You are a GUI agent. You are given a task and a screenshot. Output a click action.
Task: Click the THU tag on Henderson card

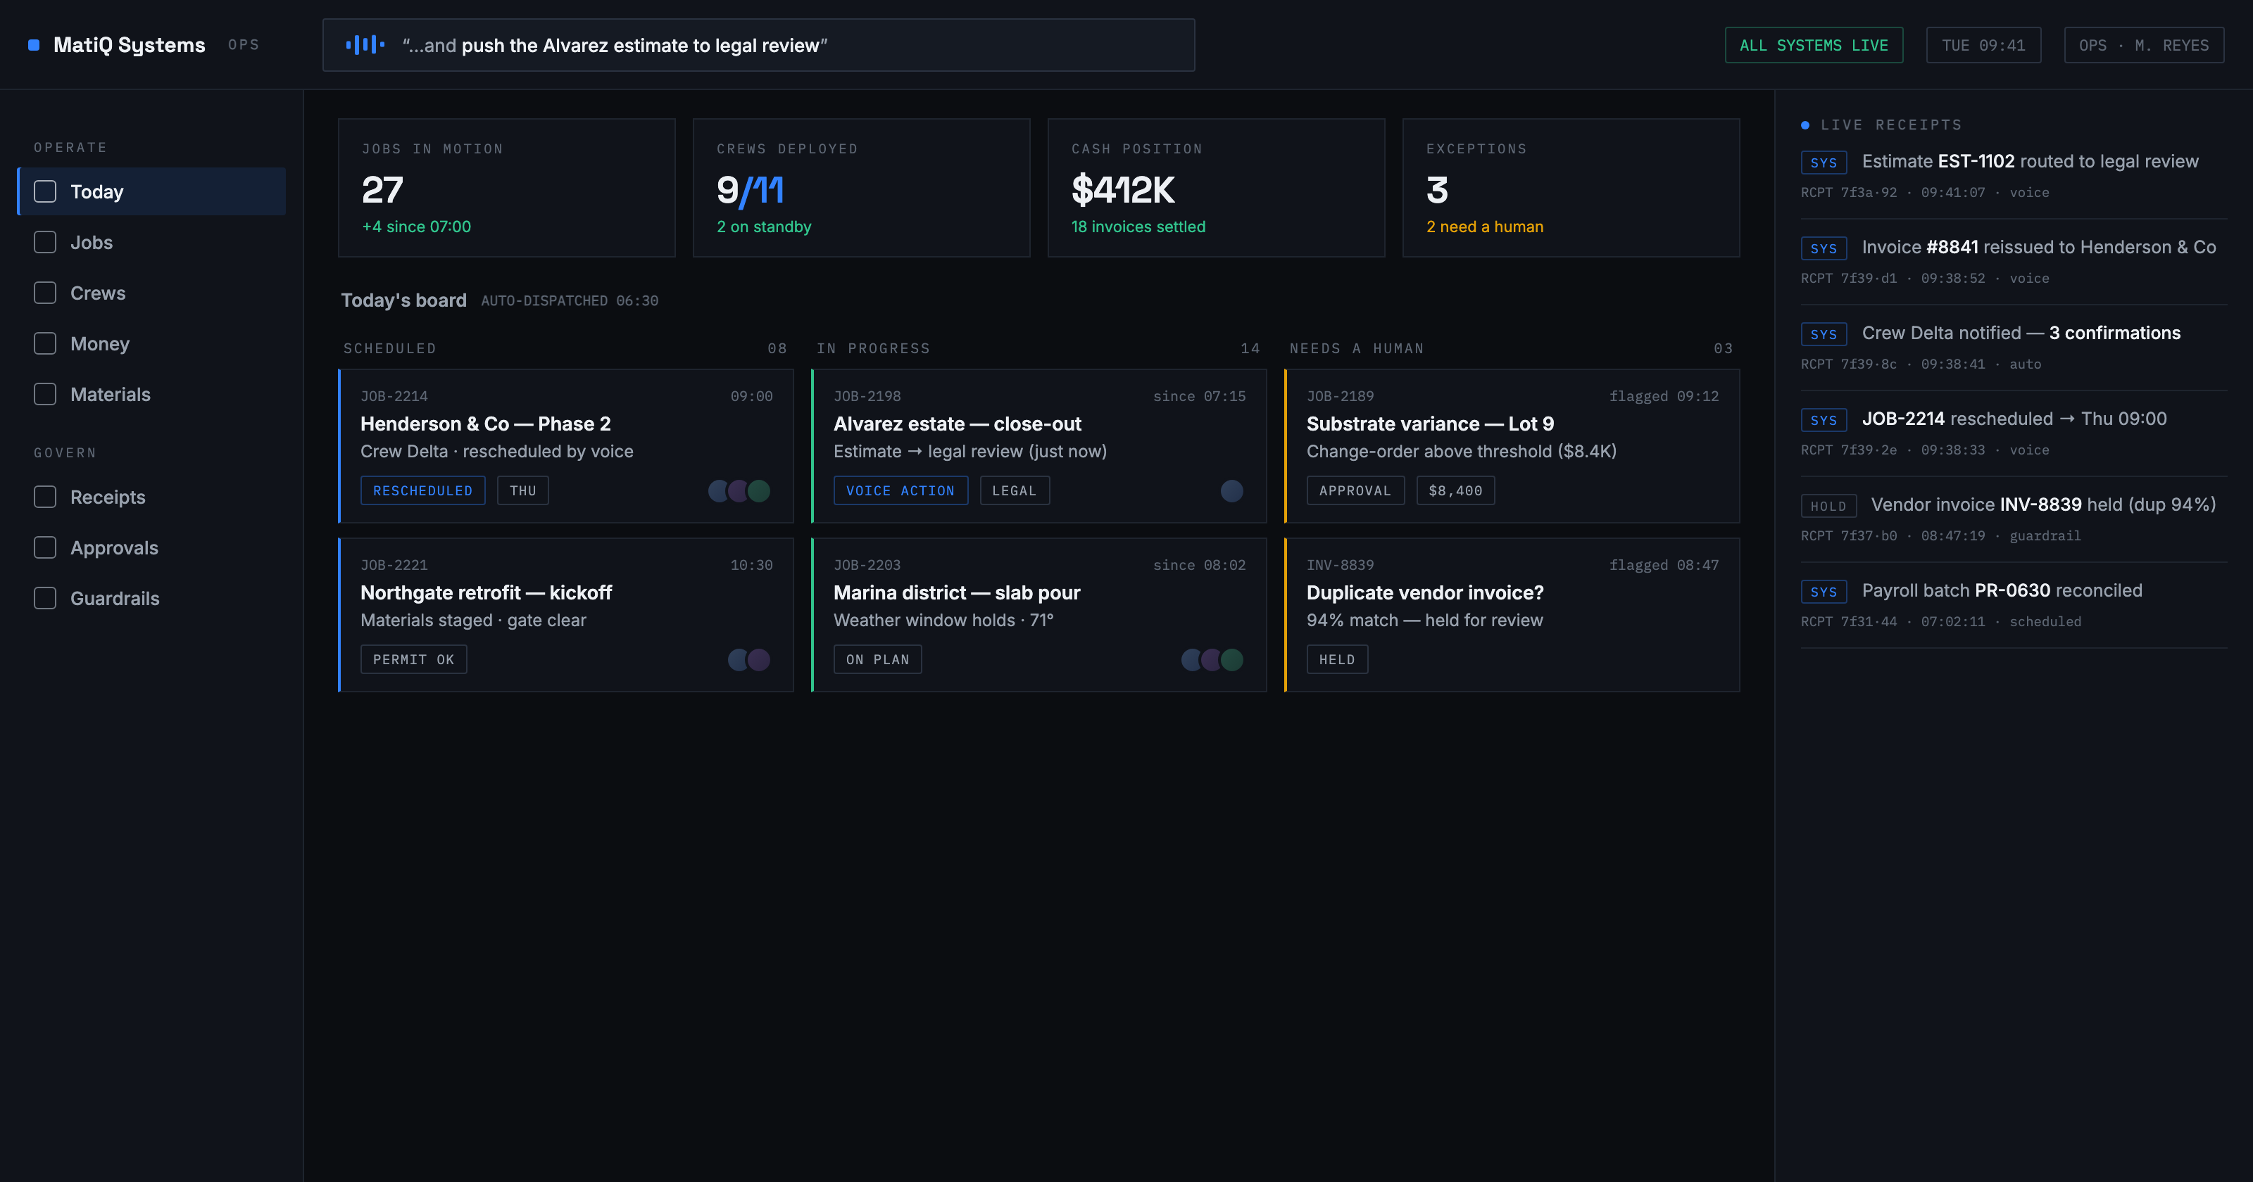pyautogui.click(x=522, y=490)
